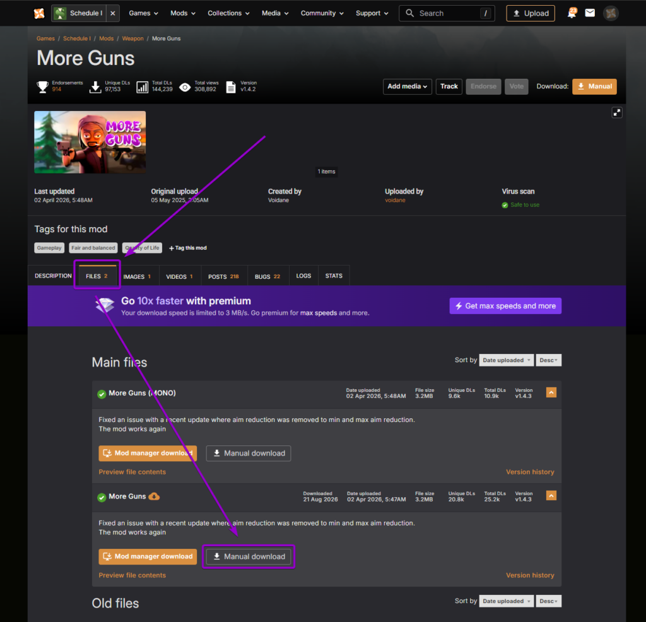Viewport: 646px width, 622px height.
Task: Close the Schedule I game filter
Action: pos(112,13)
